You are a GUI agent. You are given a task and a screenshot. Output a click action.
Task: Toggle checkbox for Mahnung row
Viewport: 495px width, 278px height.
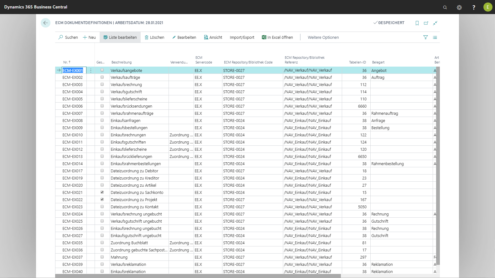[x=102, y=257]
